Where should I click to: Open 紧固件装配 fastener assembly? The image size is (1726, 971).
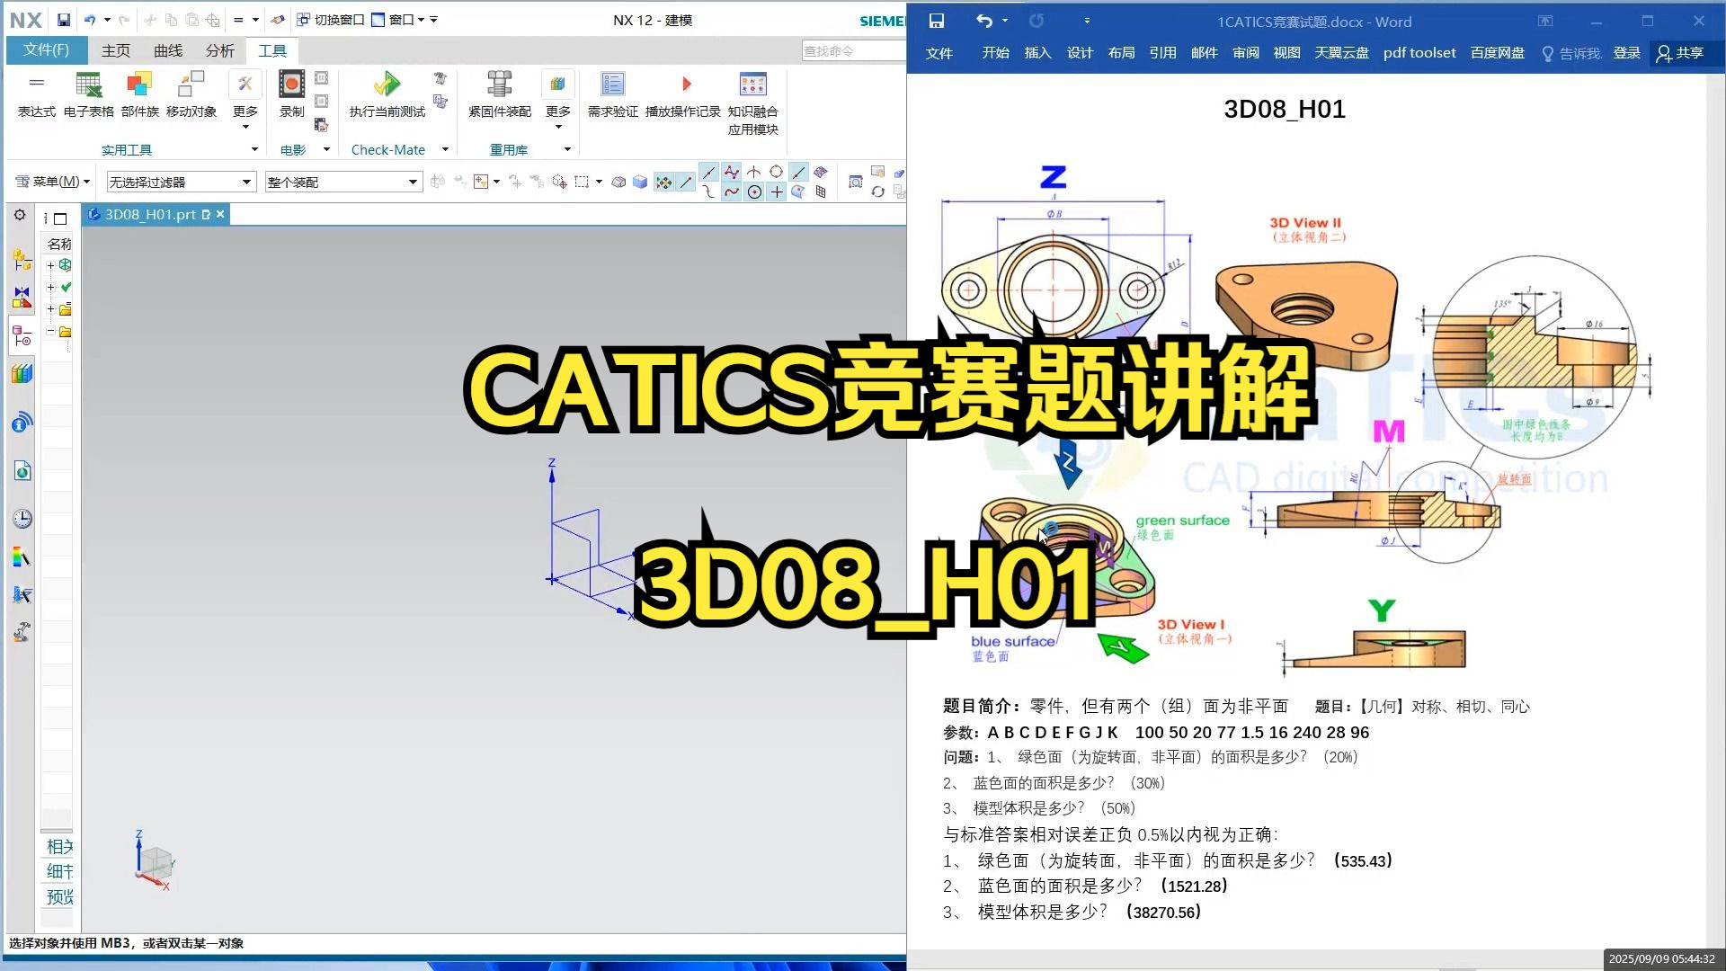[499, 94]
